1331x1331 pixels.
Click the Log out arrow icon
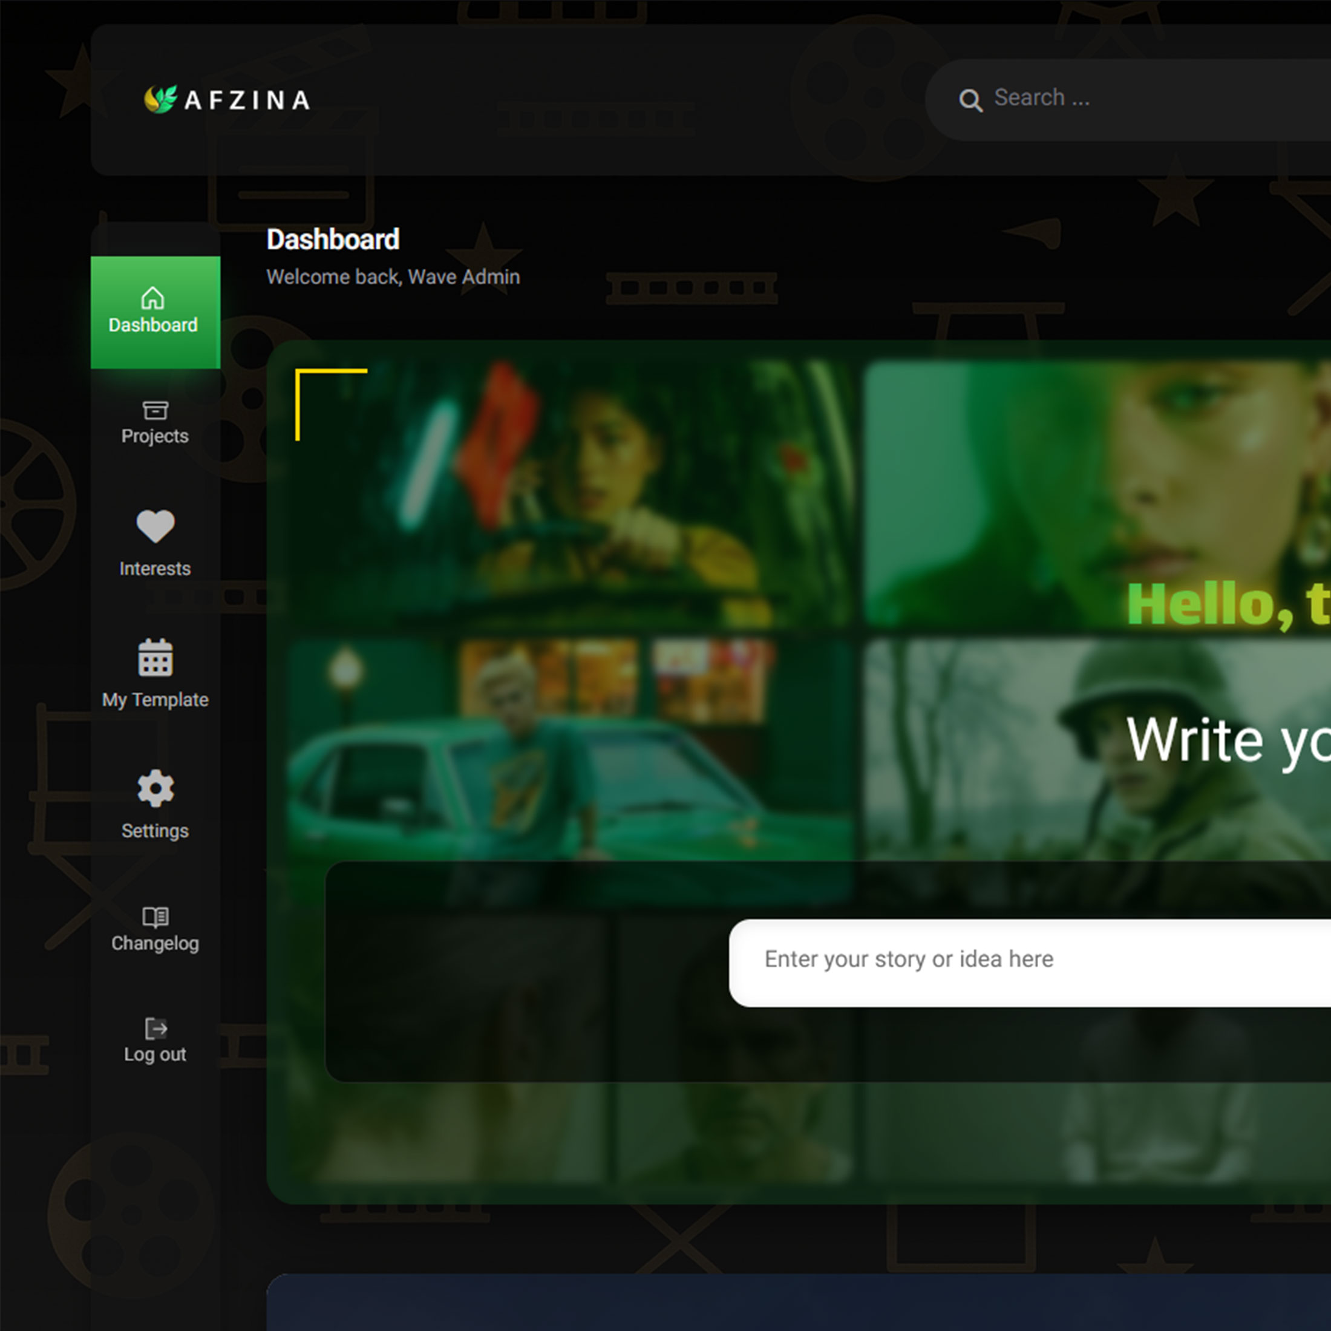(x=155, y=1028)
